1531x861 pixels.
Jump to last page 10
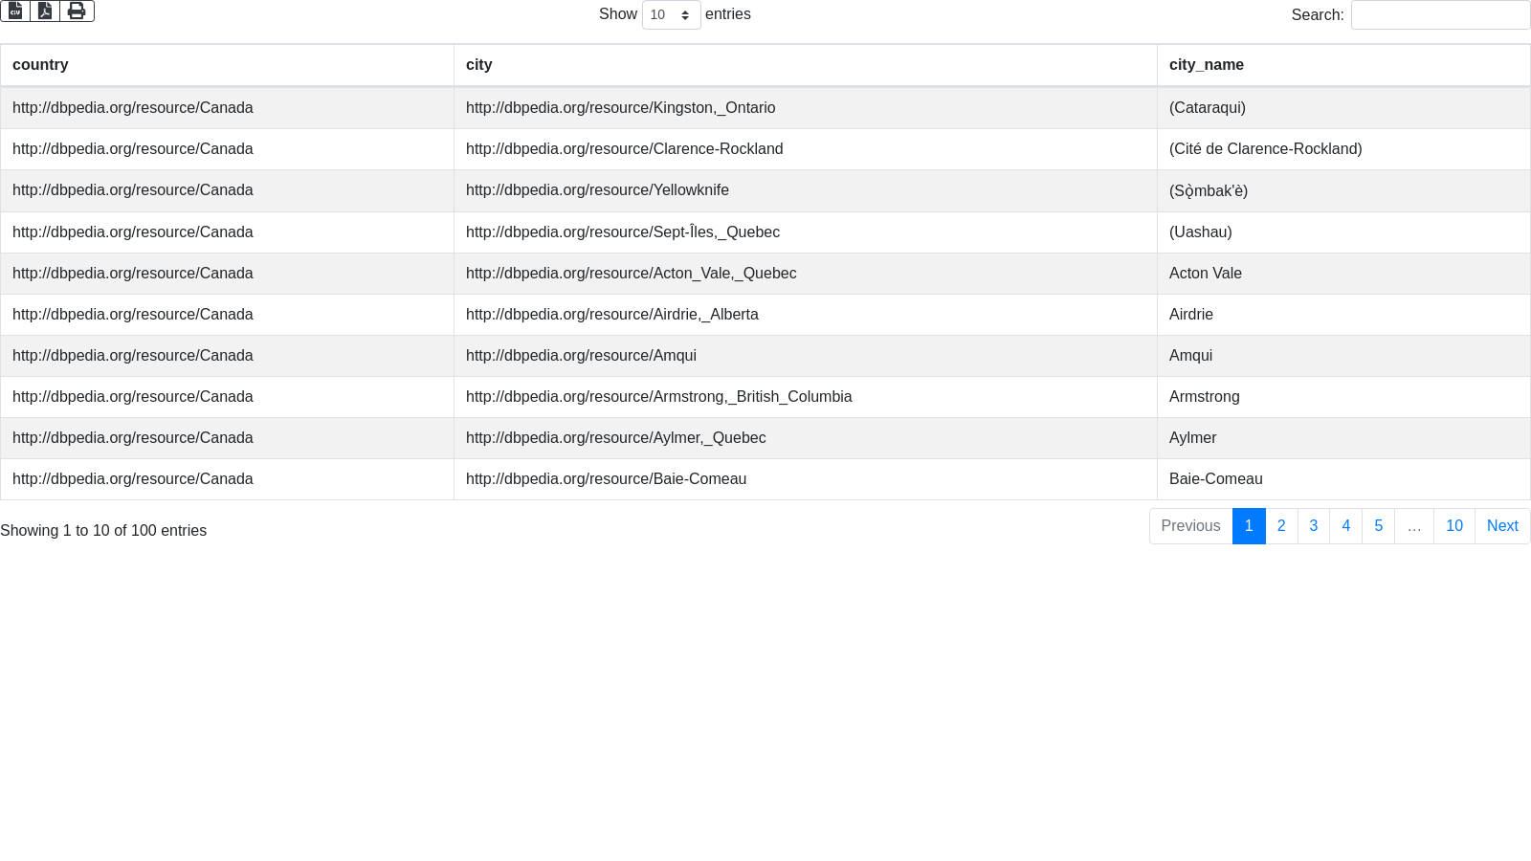1454,526
